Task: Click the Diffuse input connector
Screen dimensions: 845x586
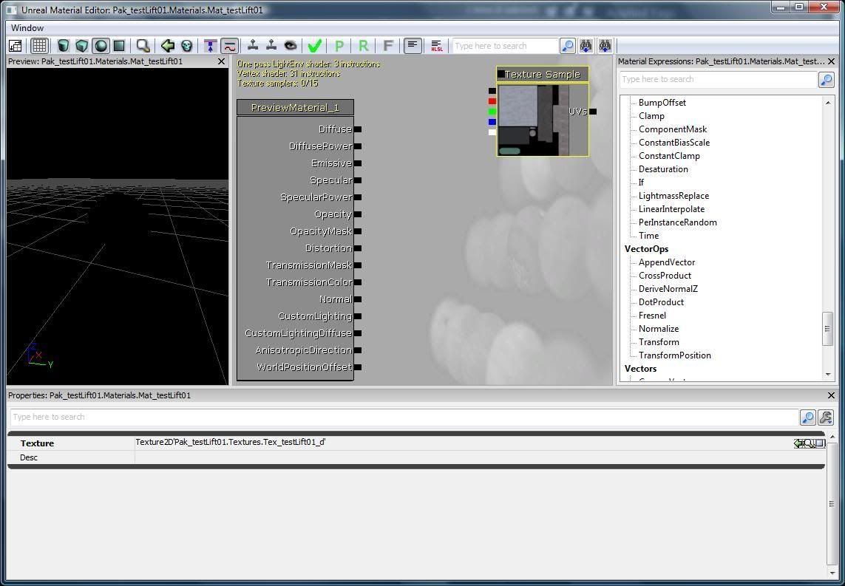Action: tap(358, 129)
